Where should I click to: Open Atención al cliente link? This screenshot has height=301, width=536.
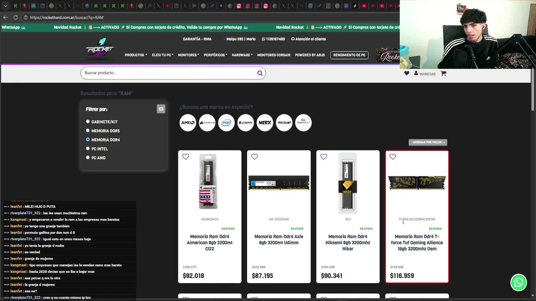pos(309,39)
